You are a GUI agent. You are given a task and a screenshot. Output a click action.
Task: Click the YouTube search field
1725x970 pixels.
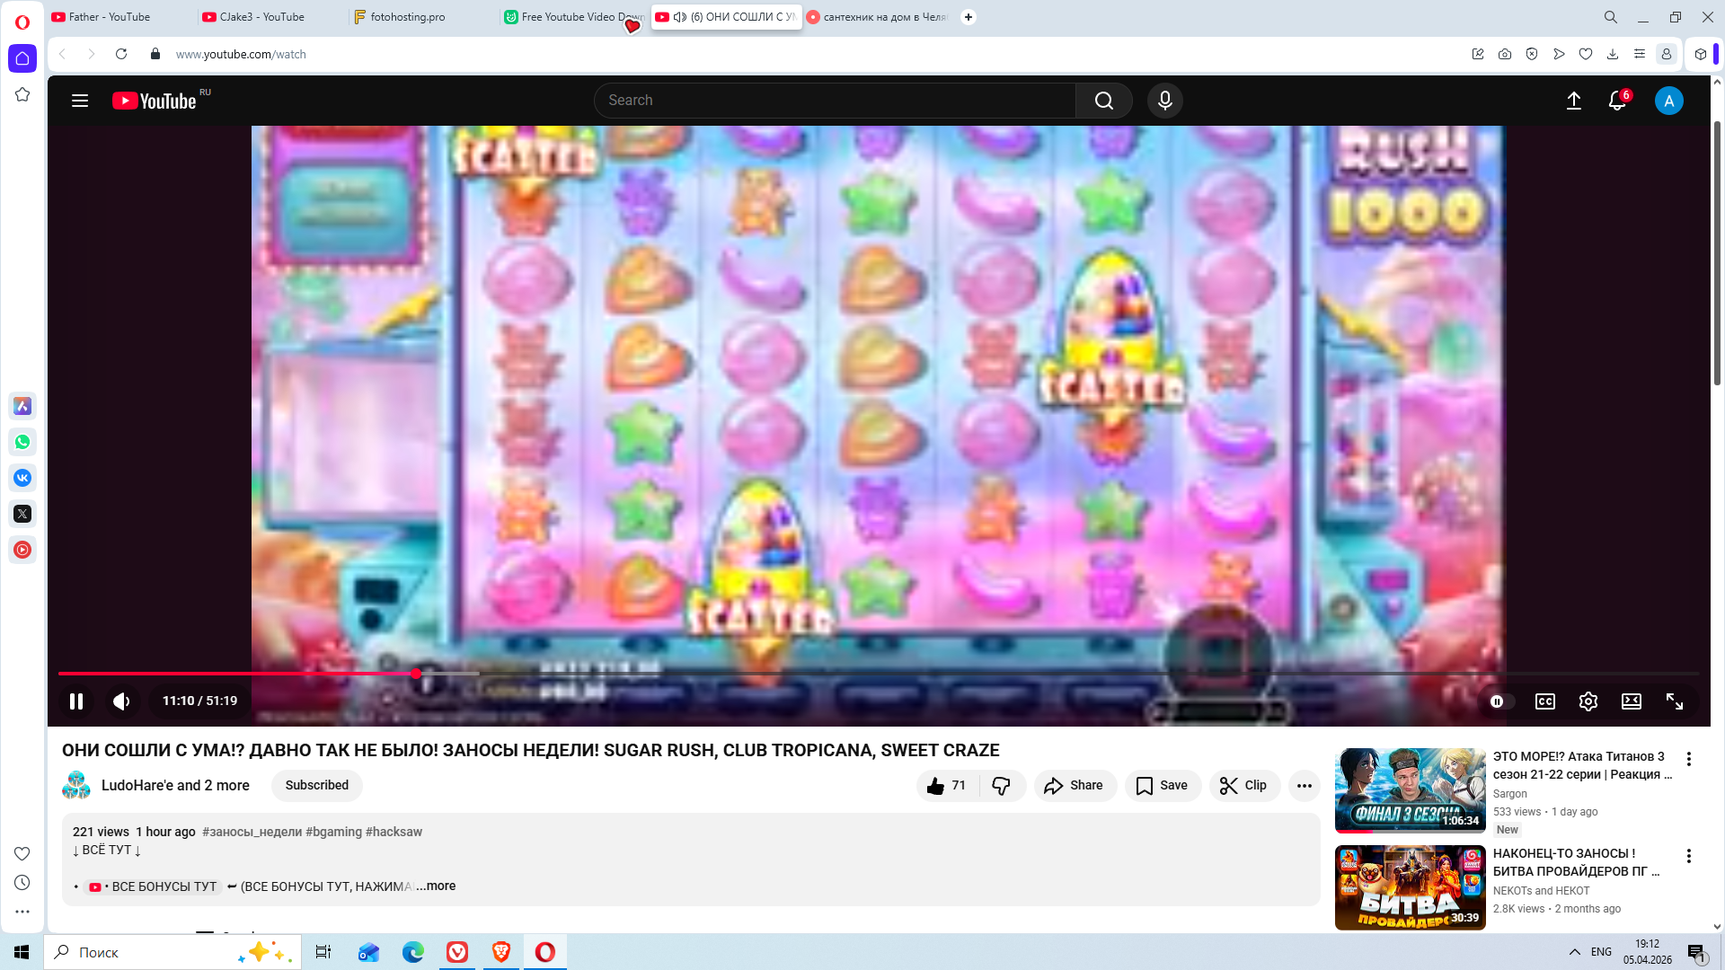[836, 101]
